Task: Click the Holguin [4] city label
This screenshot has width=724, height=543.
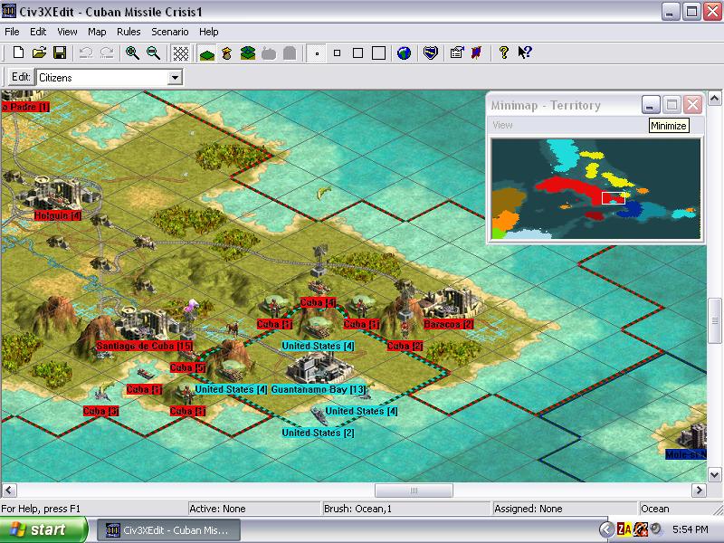Action: (58, 215)
